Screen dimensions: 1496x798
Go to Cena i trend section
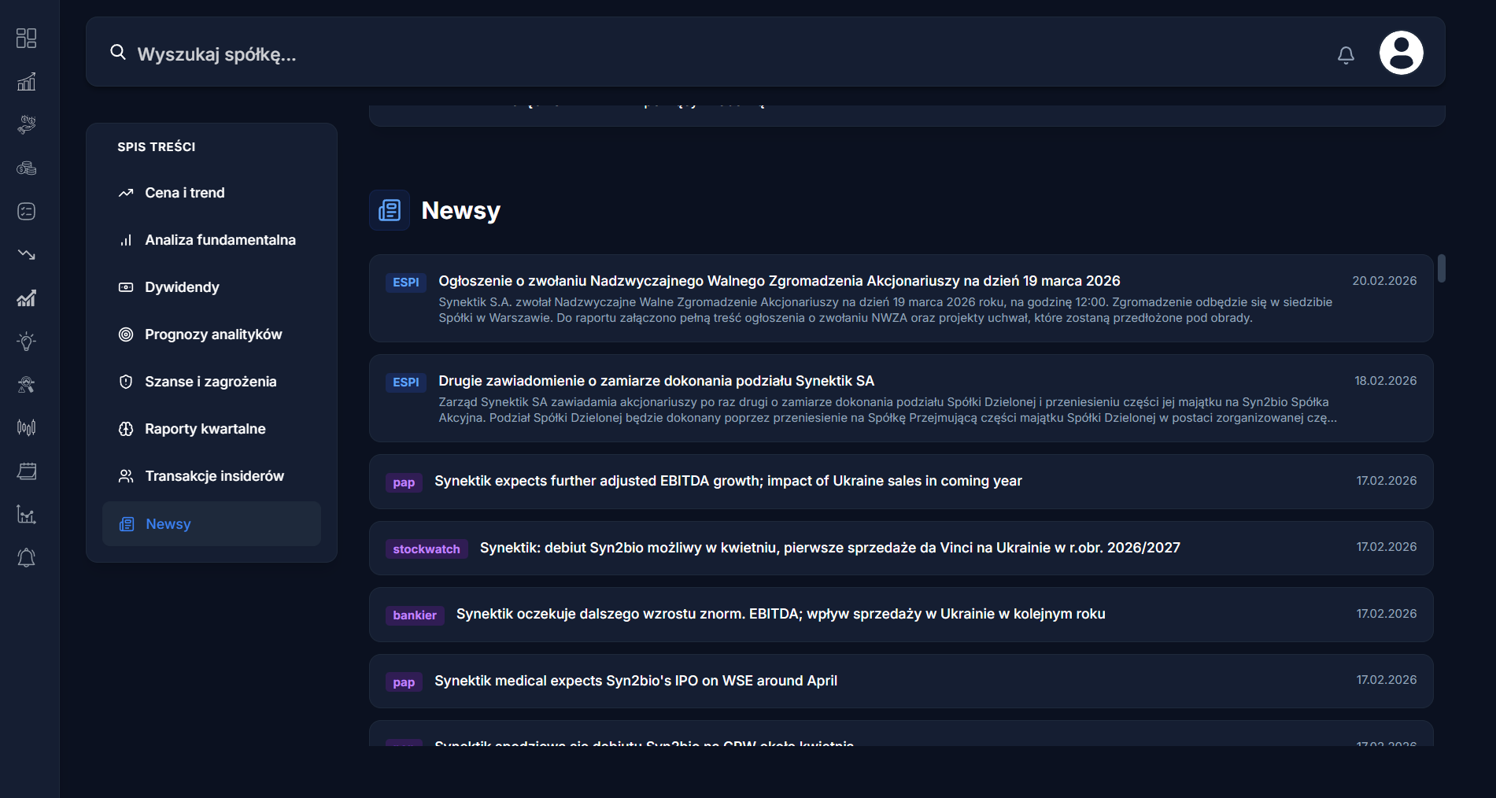pyautogui.click(x=185, y=193)
